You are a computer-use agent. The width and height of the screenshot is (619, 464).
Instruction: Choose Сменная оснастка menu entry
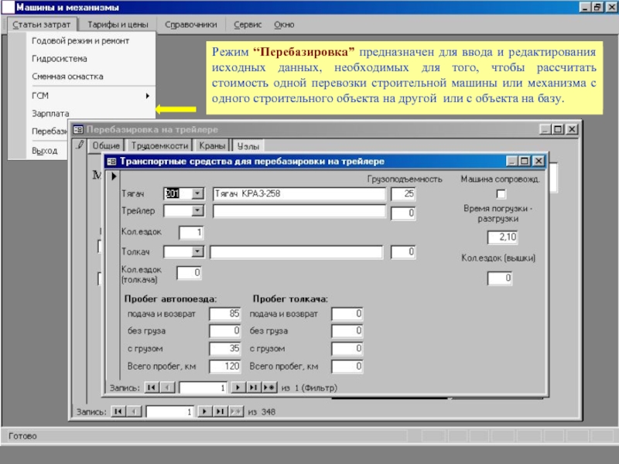(x=67, y=77)
